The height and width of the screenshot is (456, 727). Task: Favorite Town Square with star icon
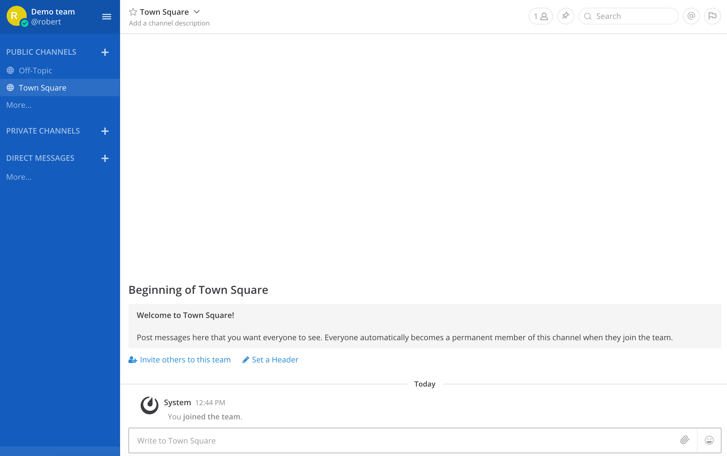133,12
